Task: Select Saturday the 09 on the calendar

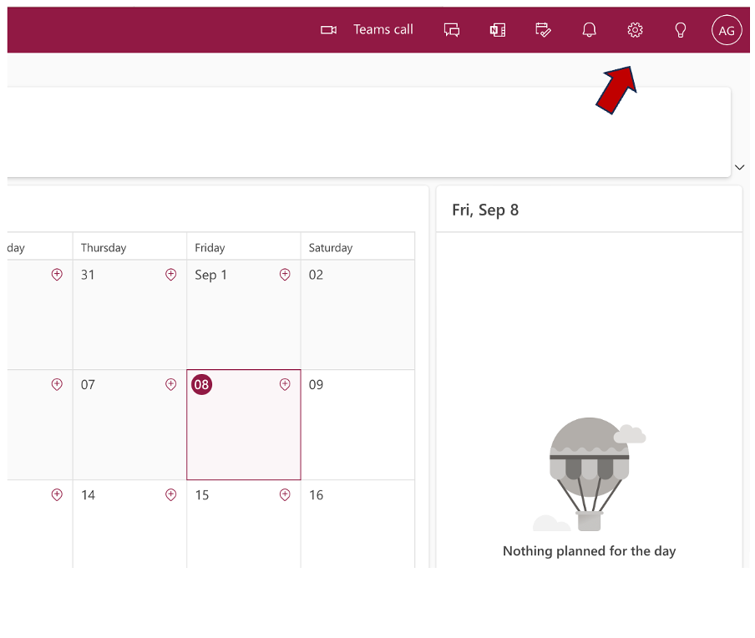Action: 357,426
